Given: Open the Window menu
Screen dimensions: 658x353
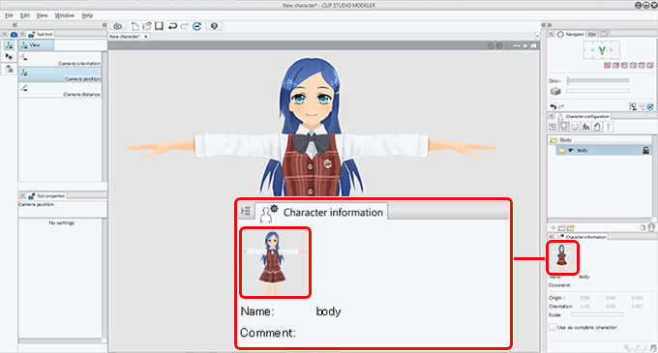Looking at the screenshot, I should (64, 15).
